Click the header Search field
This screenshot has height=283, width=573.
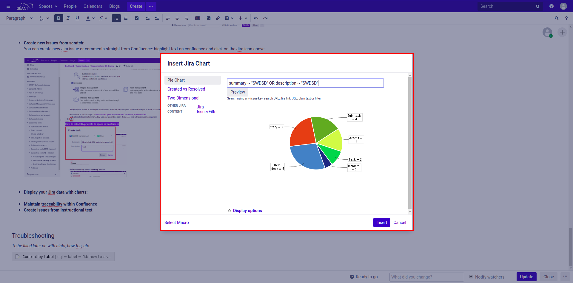pos(510,6)
